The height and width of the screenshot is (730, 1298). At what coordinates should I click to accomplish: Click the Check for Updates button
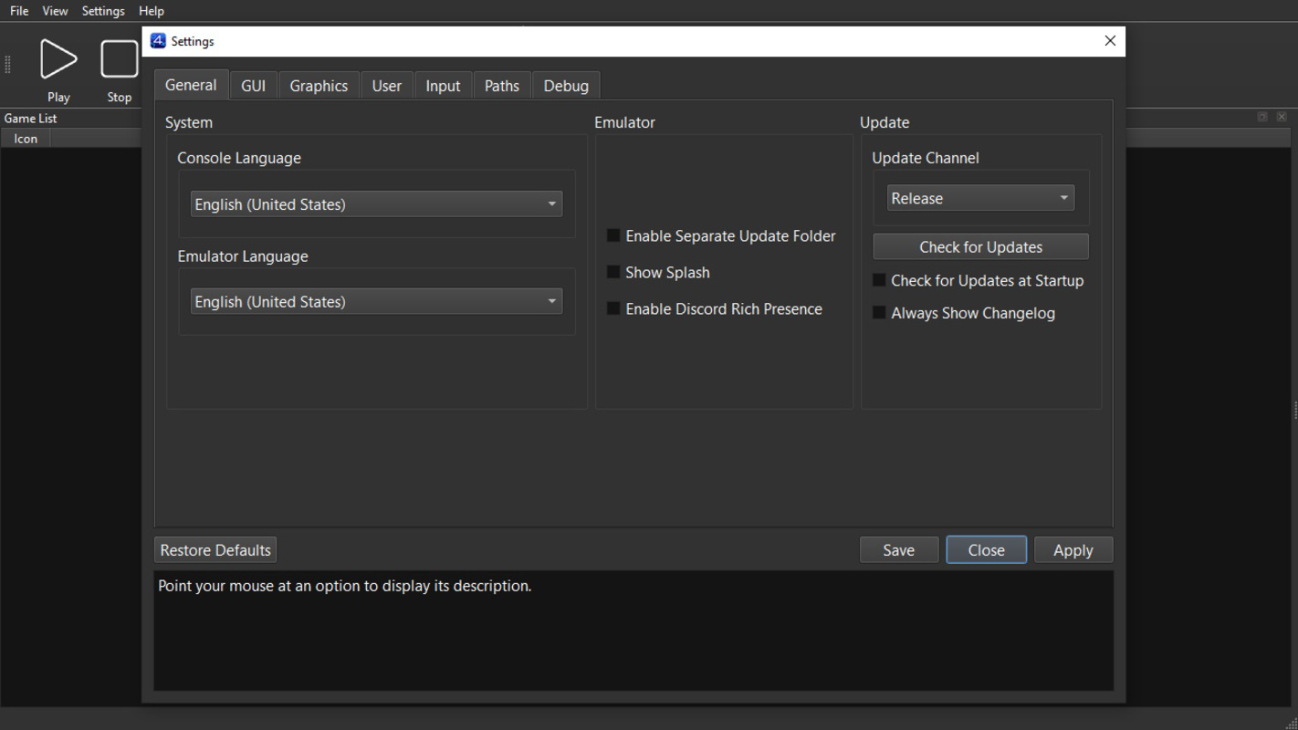point(980,246)
